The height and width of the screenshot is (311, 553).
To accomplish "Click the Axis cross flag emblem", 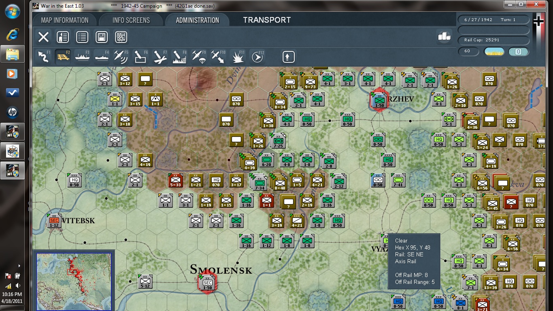I will click(538, 21).
